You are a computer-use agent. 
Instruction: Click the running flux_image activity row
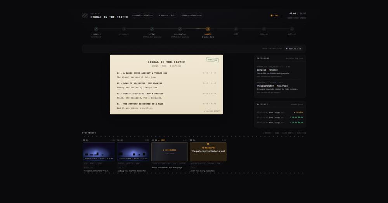280,113
